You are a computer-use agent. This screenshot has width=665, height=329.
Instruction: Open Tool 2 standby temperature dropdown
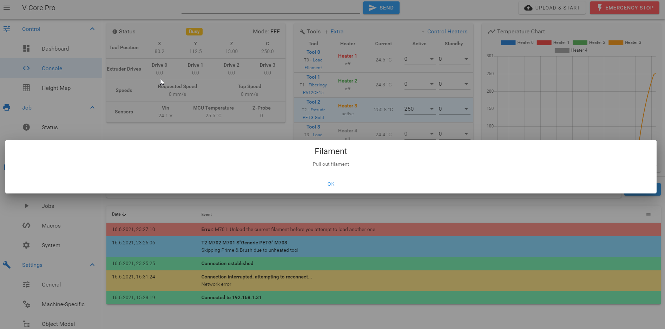point(466,109)
